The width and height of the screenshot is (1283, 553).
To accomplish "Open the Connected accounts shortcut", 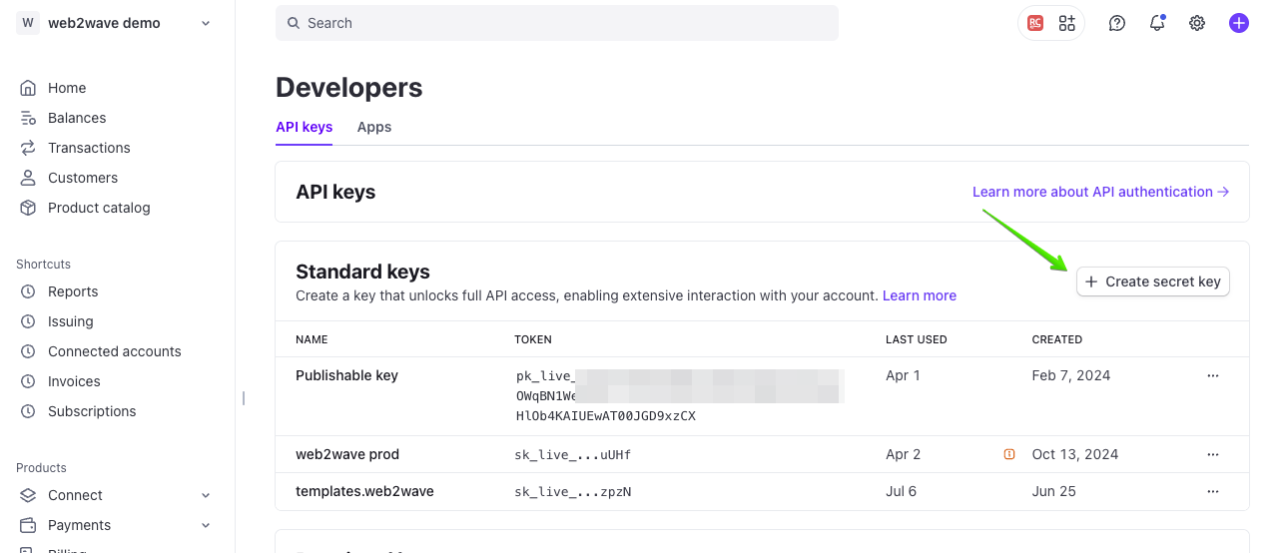I will click(115, 351).
